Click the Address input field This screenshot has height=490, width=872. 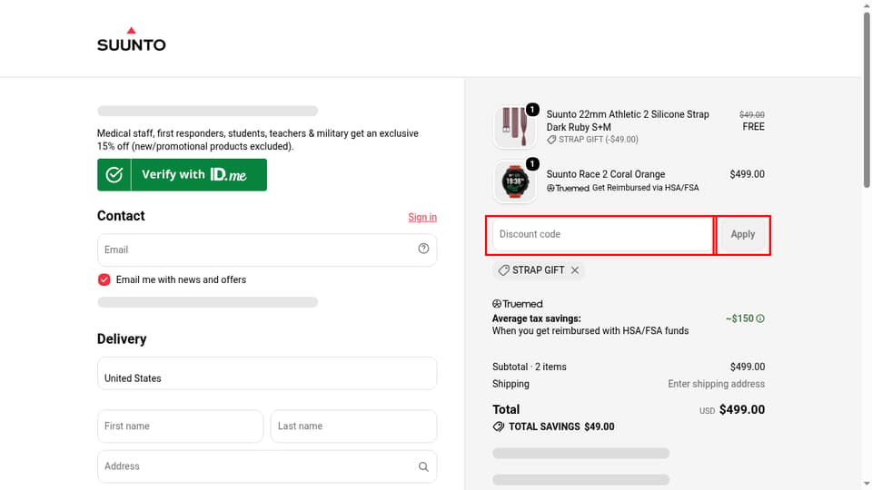click(267, 466)
